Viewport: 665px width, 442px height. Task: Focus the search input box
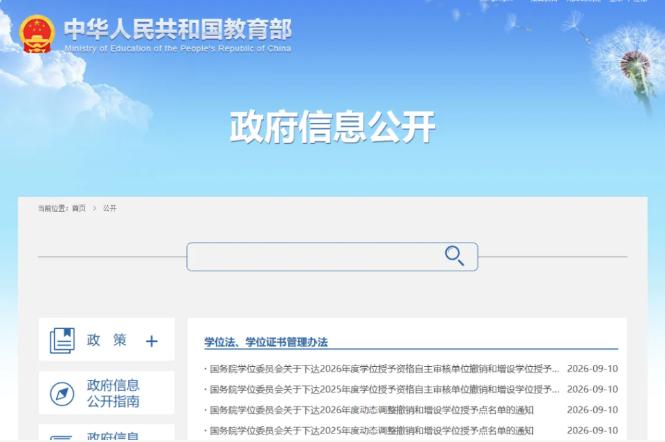click(x=332, y=256)
